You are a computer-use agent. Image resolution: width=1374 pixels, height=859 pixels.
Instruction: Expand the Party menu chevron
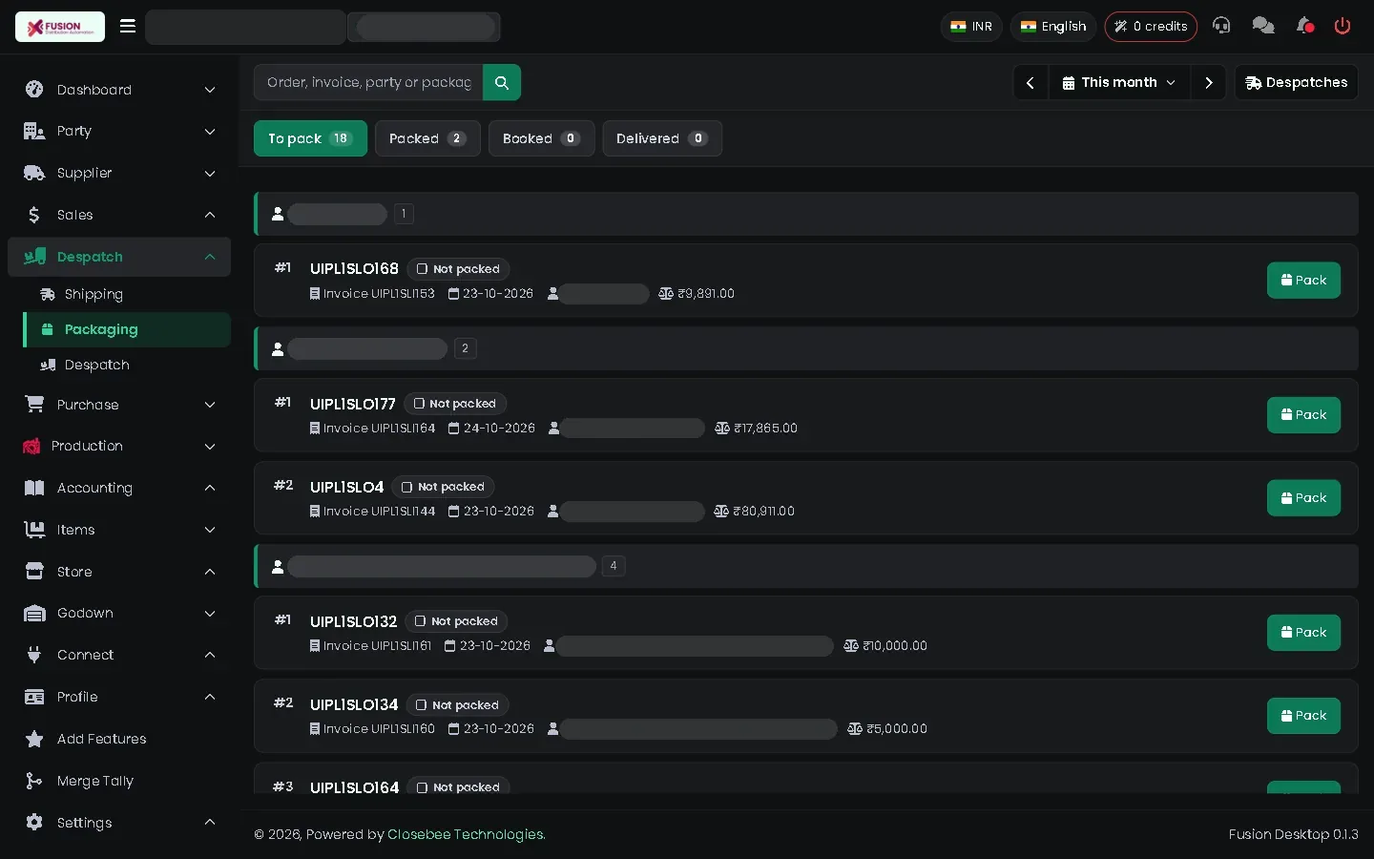click(x=210, y=132)
